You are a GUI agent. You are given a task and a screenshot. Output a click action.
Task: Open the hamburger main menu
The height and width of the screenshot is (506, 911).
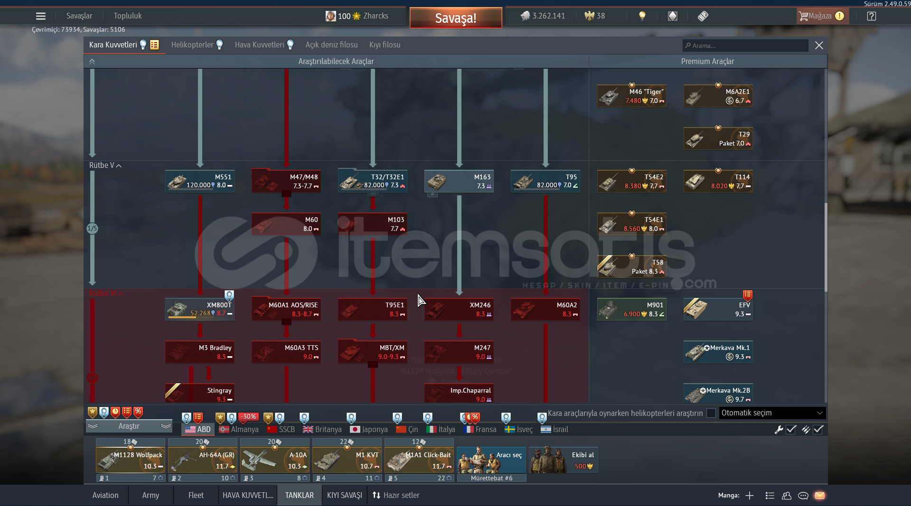41,16
